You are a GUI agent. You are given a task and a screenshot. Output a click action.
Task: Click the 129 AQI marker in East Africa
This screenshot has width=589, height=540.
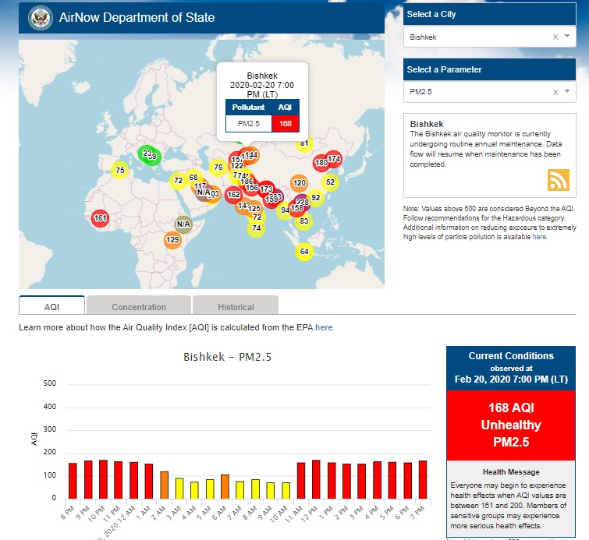[172, 240]
